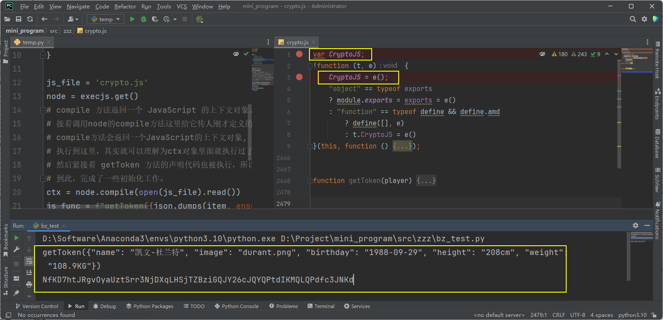Run temp with coverage
Screen dimensions: 663x320
pyautogui.click(x=155, y=19)
